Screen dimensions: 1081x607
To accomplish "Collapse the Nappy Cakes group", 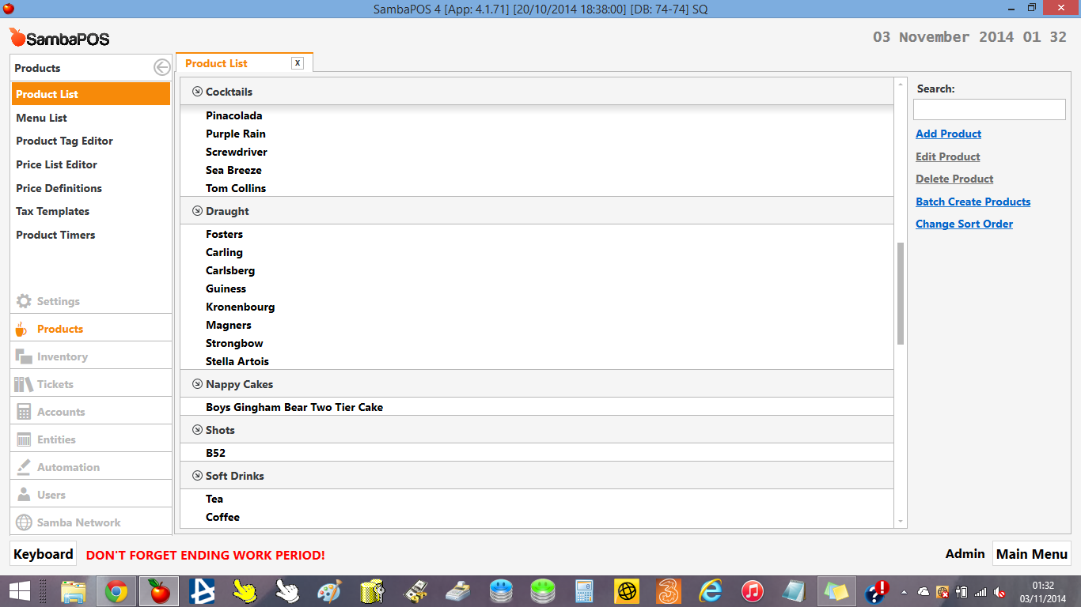I will (197, 384).
